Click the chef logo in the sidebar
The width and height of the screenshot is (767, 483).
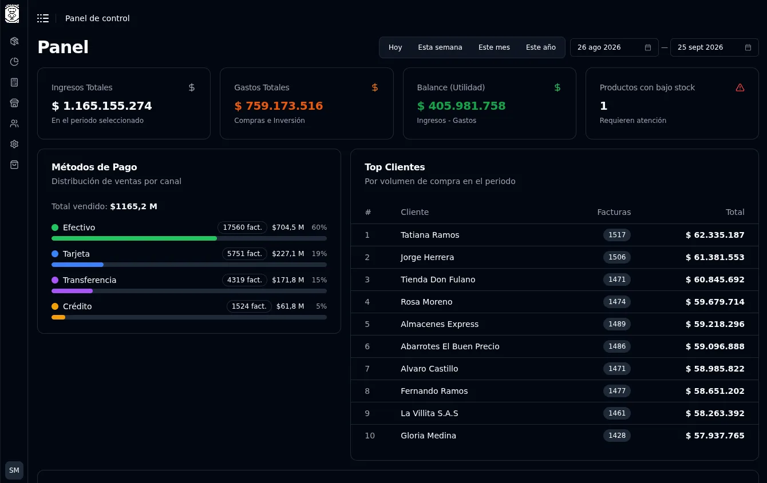(12, 14)
